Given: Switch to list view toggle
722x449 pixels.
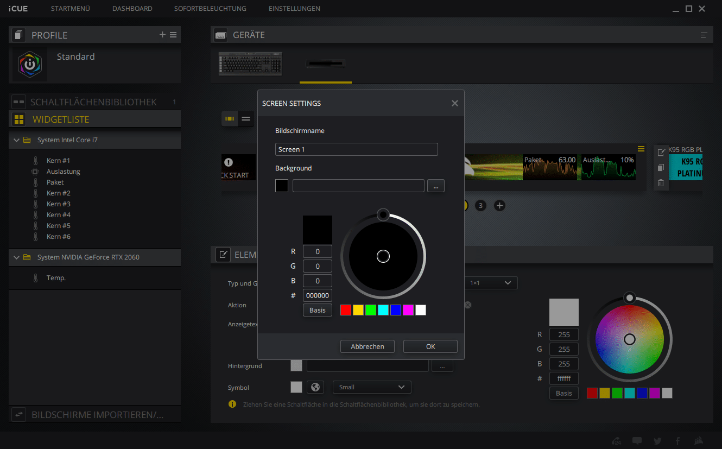Looking at the screenshot, I should (x=246, y=118).
